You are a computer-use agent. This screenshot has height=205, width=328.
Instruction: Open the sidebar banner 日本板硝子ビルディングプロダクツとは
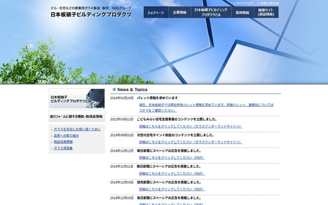(77, 98)
